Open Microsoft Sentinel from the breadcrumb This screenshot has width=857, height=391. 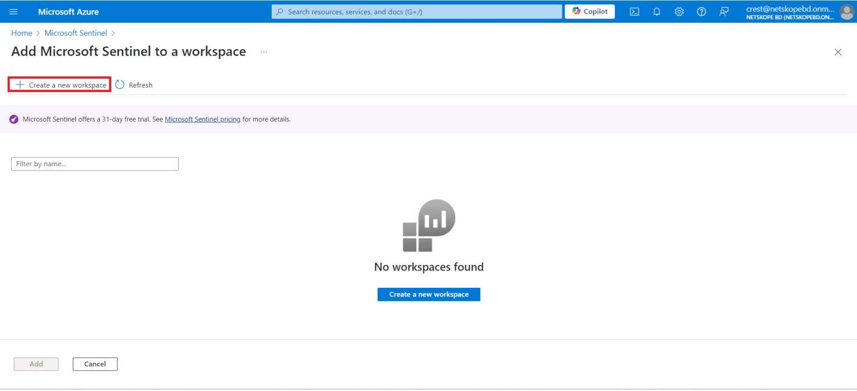(75, 32)
